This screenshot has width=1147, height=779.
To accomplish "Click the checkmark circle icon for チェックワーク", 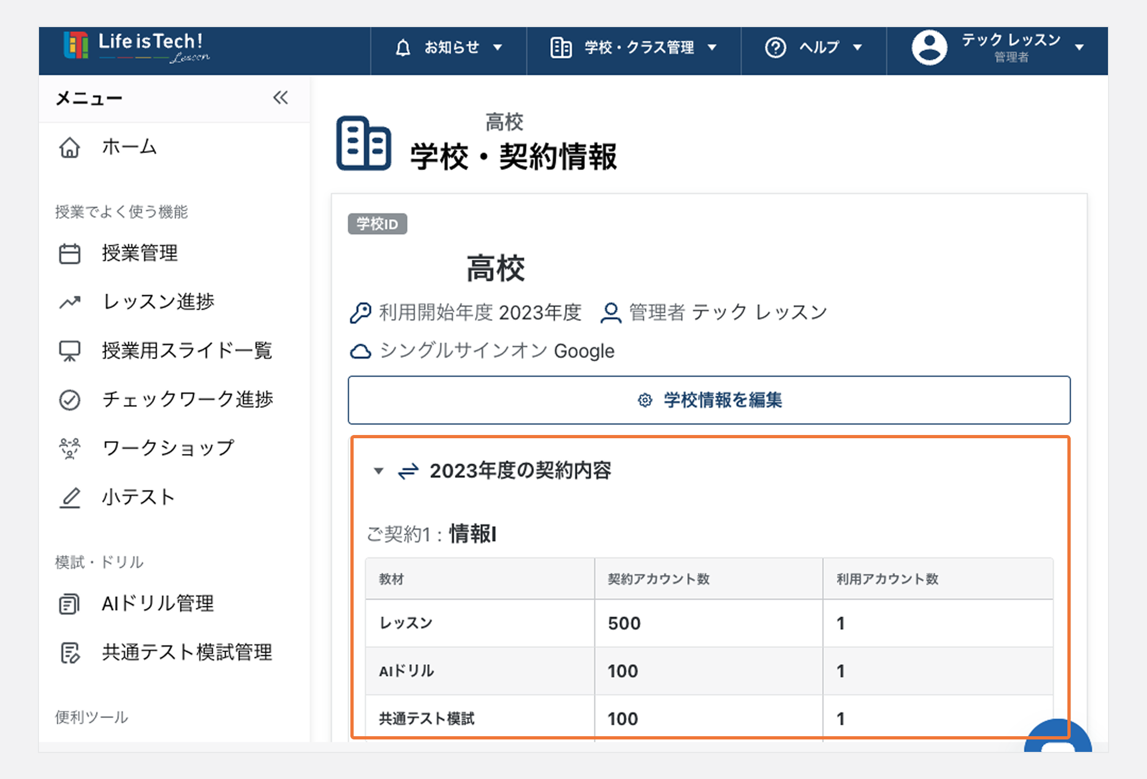I will click(x=69, y=400).
